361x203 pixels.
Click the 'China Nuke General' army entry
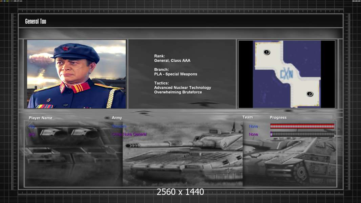coord(129,134)
